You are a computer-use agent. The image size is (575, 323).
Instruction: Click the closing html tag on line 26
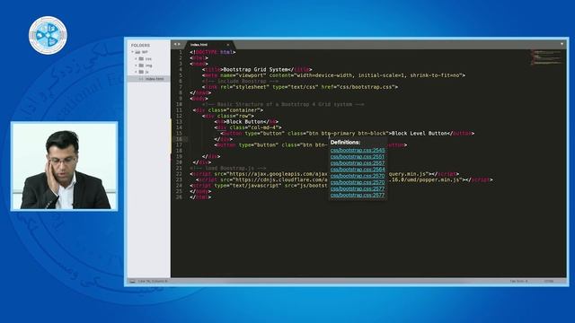(x=200, y=197)
